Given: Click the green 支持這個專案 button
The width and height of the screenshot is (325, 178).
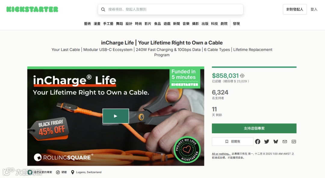Looking at the screenshot, I should pyautogui.click(x=254, y=128).
